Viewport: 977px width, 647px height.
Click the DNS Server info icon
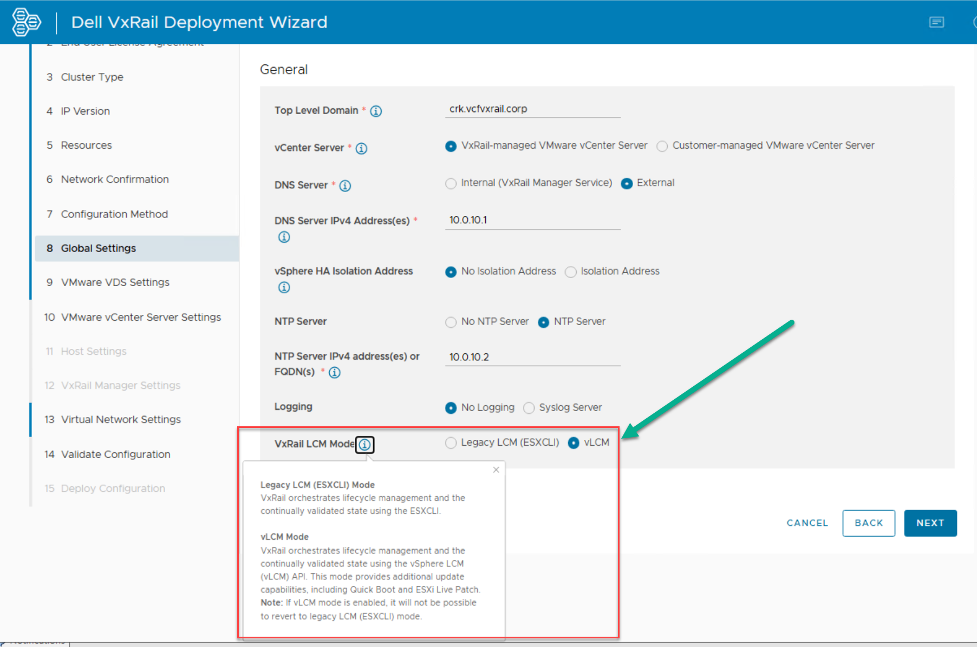click(345, 185)
